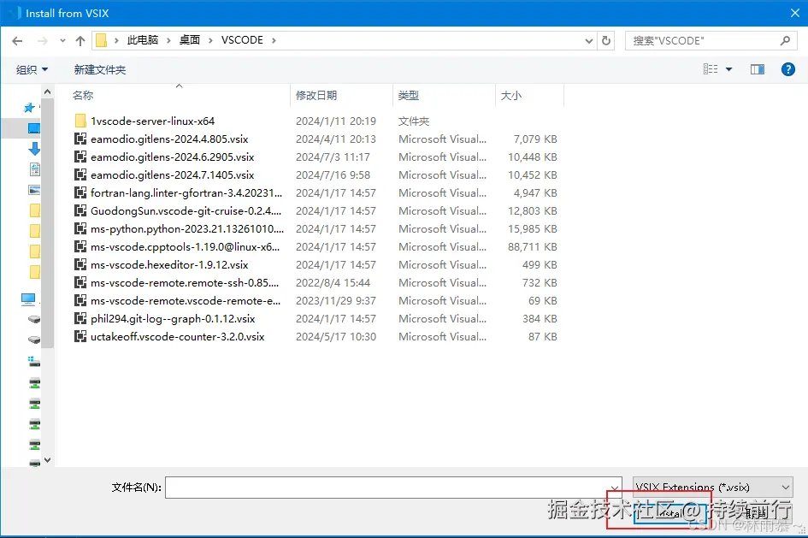Select the 1vscode-server-linux-x64 folder icon

pos(80,121)
